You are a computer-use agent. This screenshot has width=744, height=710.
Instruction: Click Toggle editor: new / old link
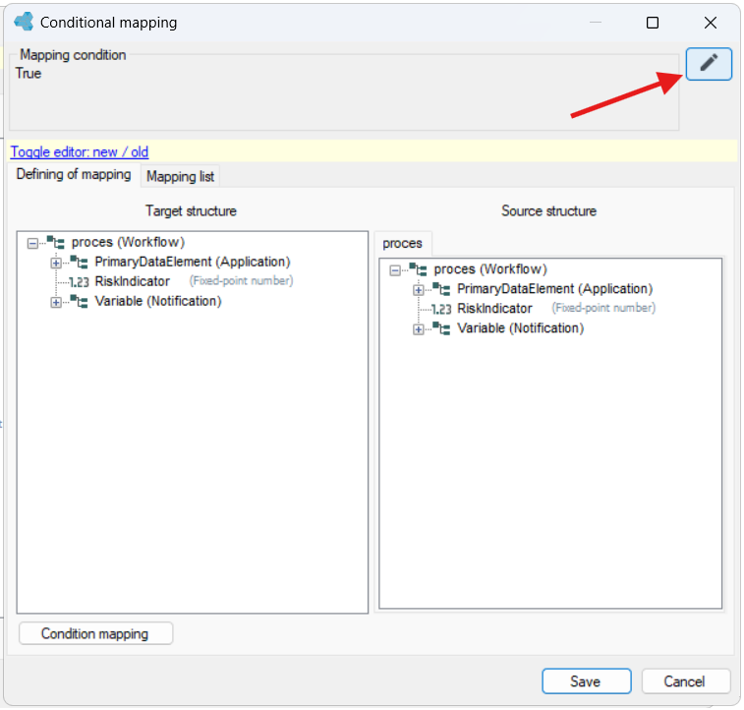tap(80, 151)
